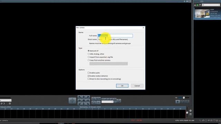This screenshot has height=124, width=221.
Task: Click the clock icon beside the timeline
Action: point(190,111)
